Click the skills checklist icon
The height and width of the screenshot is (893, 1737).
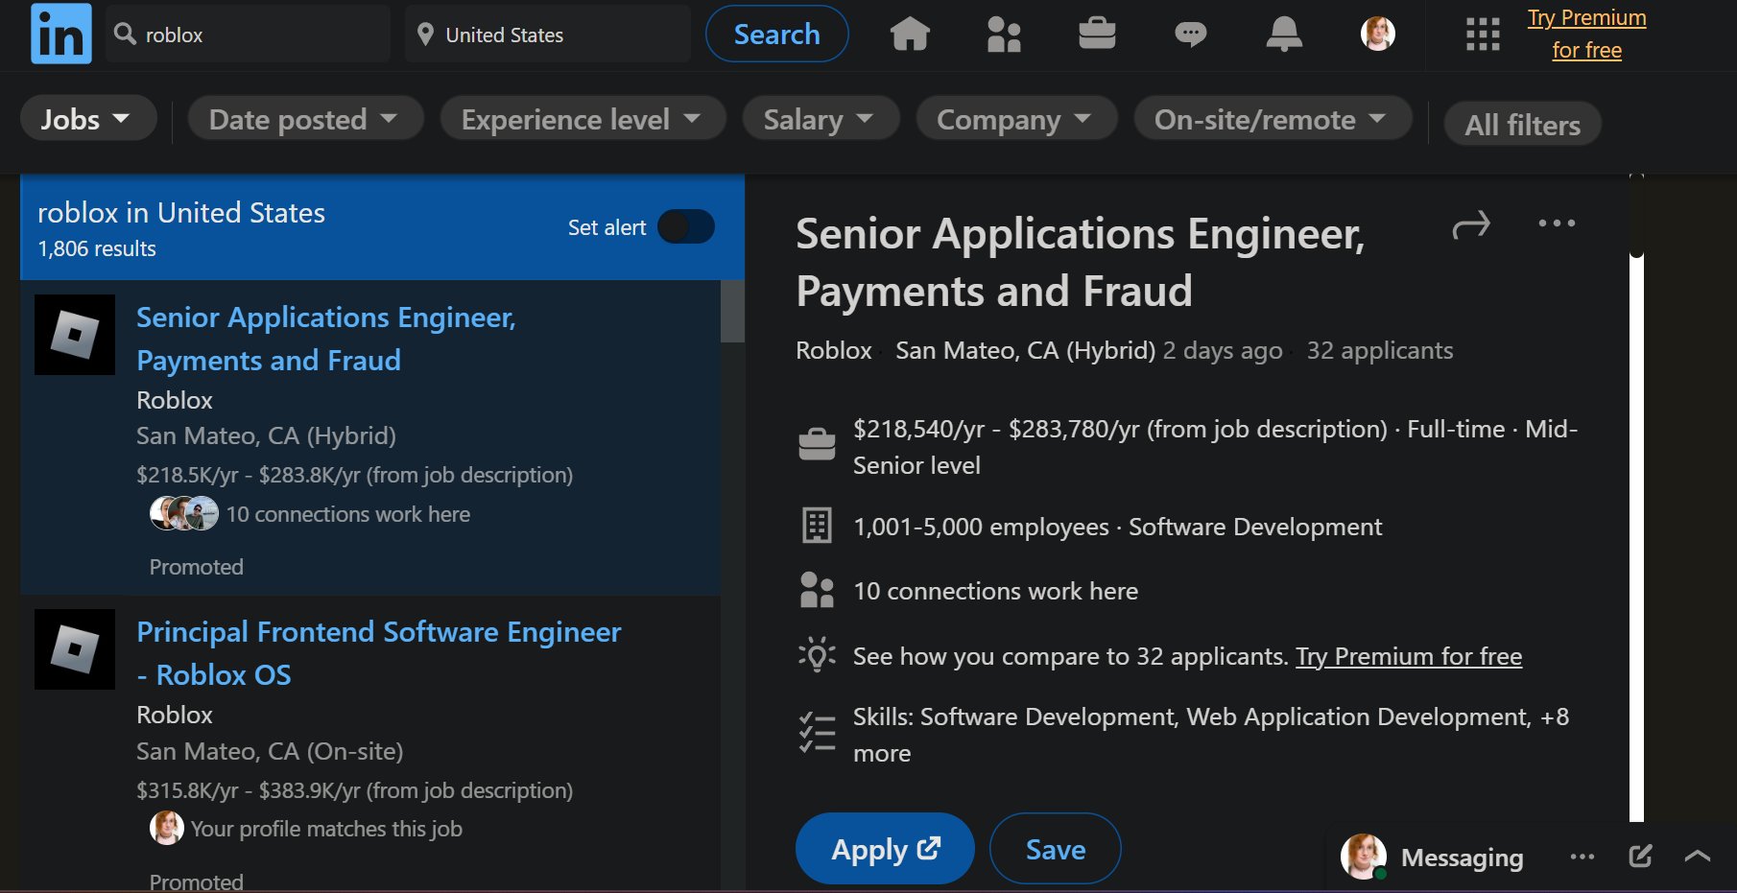(817, 732)
